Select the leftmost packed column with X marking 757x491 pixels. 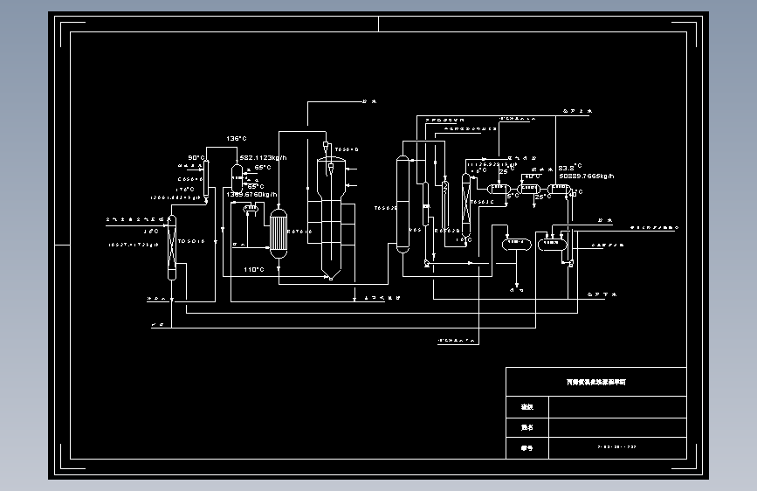(172, 247)
